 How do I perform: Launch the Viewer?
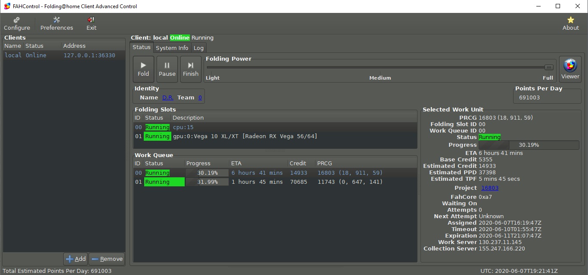click(570, 69)
